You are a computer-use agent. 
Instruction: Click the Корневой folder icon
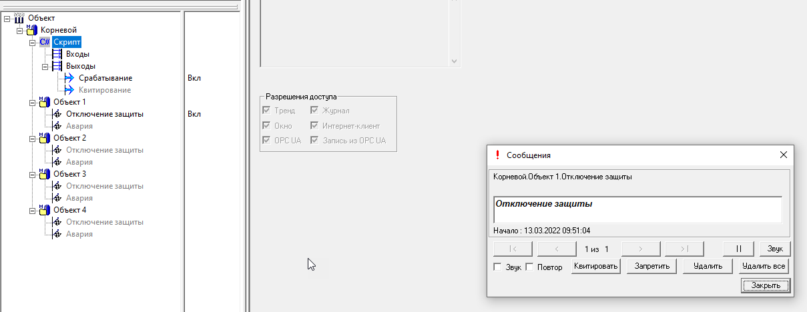32,30
